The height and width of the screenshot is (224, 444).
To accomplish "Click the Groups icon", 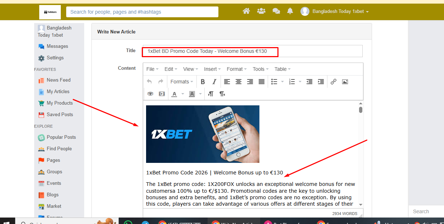I will coord(41,172).
